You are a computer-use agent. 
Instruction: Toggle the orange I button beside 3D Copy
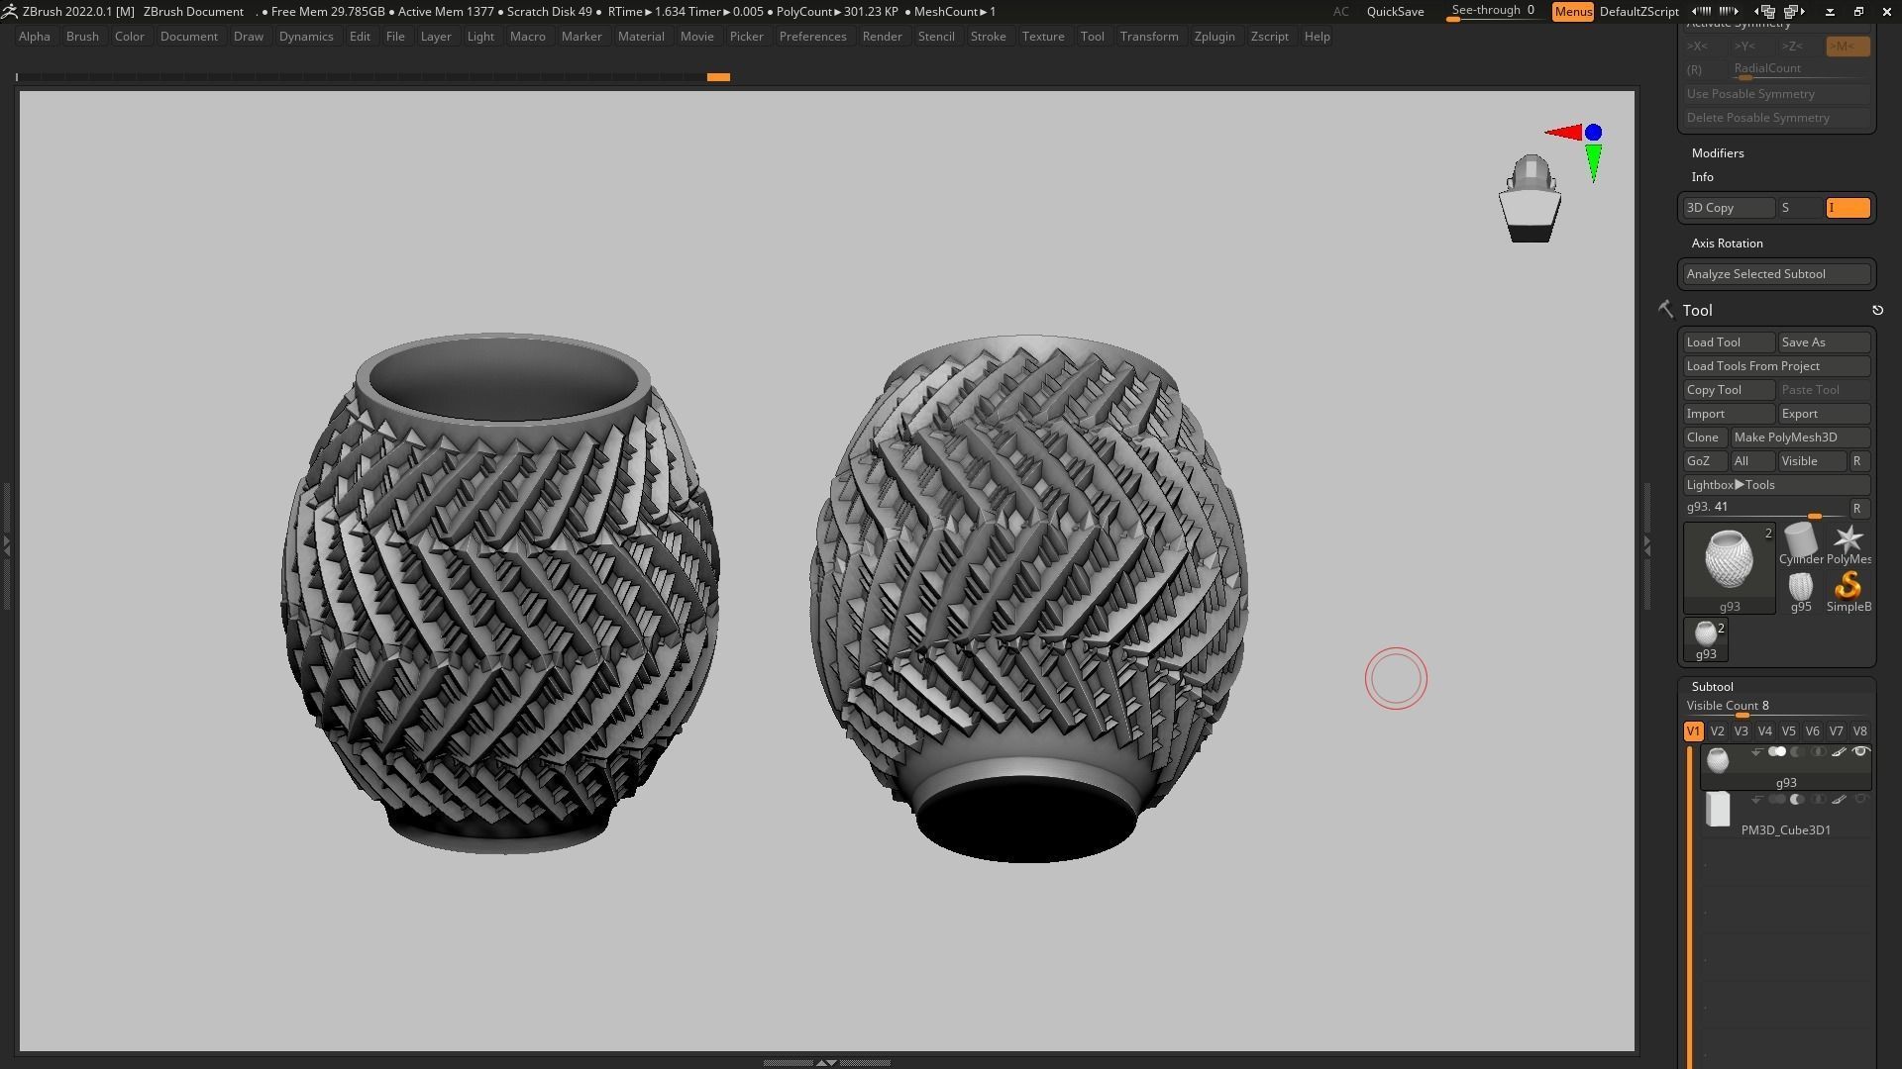[x=1848, y=208]
